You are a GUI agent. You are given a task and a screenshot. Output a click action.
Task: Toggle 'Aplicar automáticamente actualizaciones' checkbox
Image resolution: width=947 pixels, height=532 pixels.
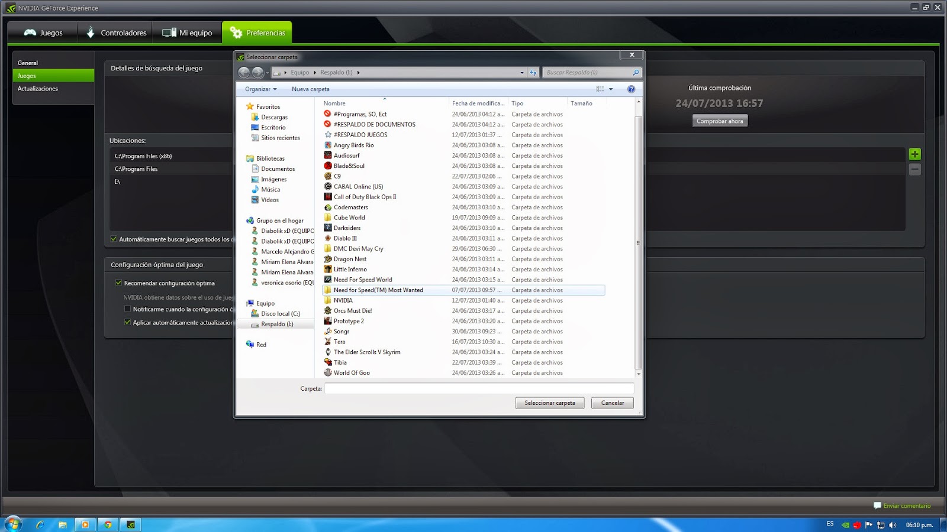pyautogui.click(x=127, y=322)
